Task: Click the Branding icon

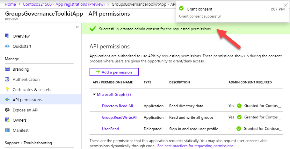Action: coord(7,69)
